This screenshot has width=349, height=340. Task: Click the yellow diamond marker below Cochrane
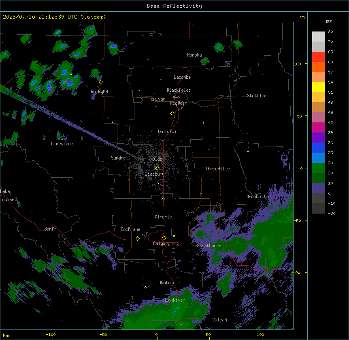tap(138, 238)
